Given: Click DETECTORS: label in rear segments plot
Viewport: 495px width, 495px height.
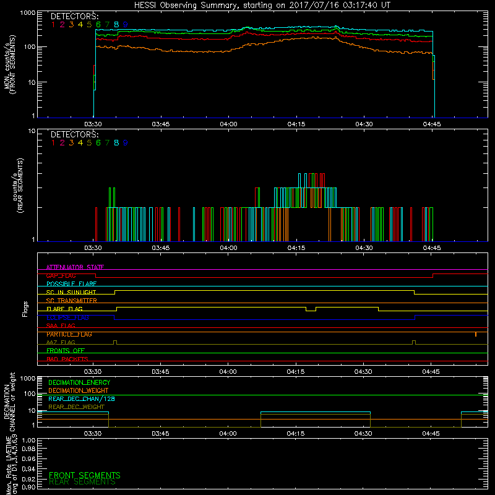Looking at the screenshot, I should (74, 135).
